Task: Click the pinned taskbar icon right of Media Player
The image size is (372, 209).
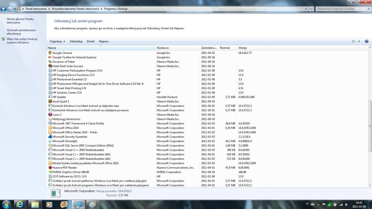Action: (64, 204)
